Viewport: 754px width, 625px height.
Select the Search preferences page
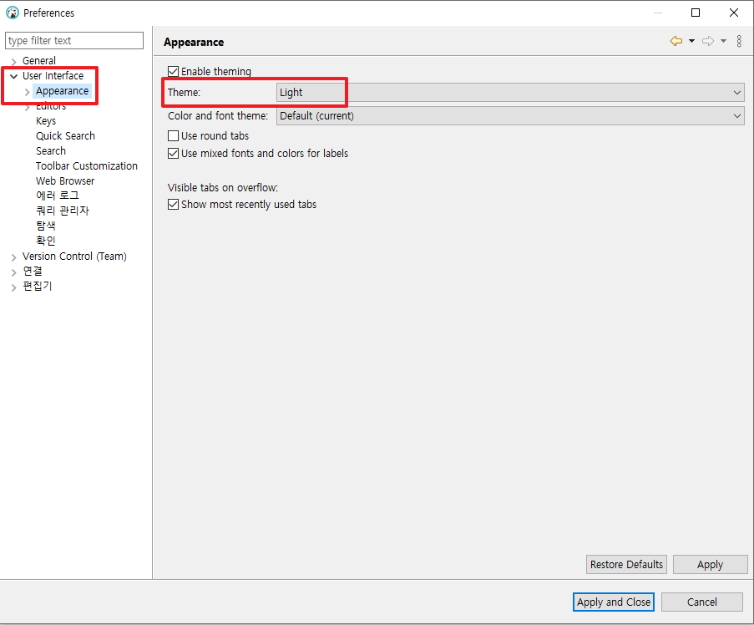(x=50, y=150)
